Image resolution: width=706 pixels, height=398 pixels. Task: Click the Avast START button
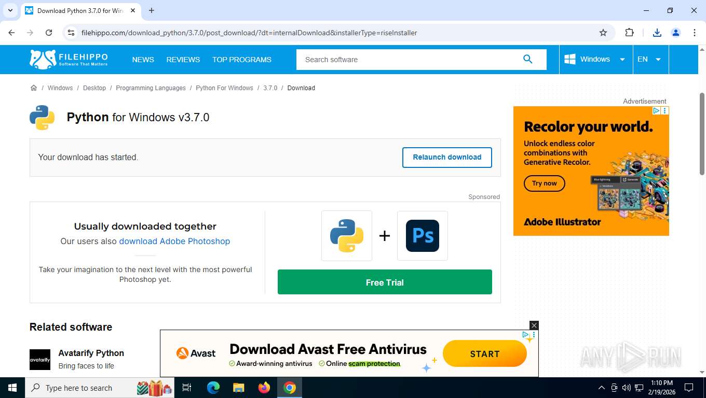[485, 354]
